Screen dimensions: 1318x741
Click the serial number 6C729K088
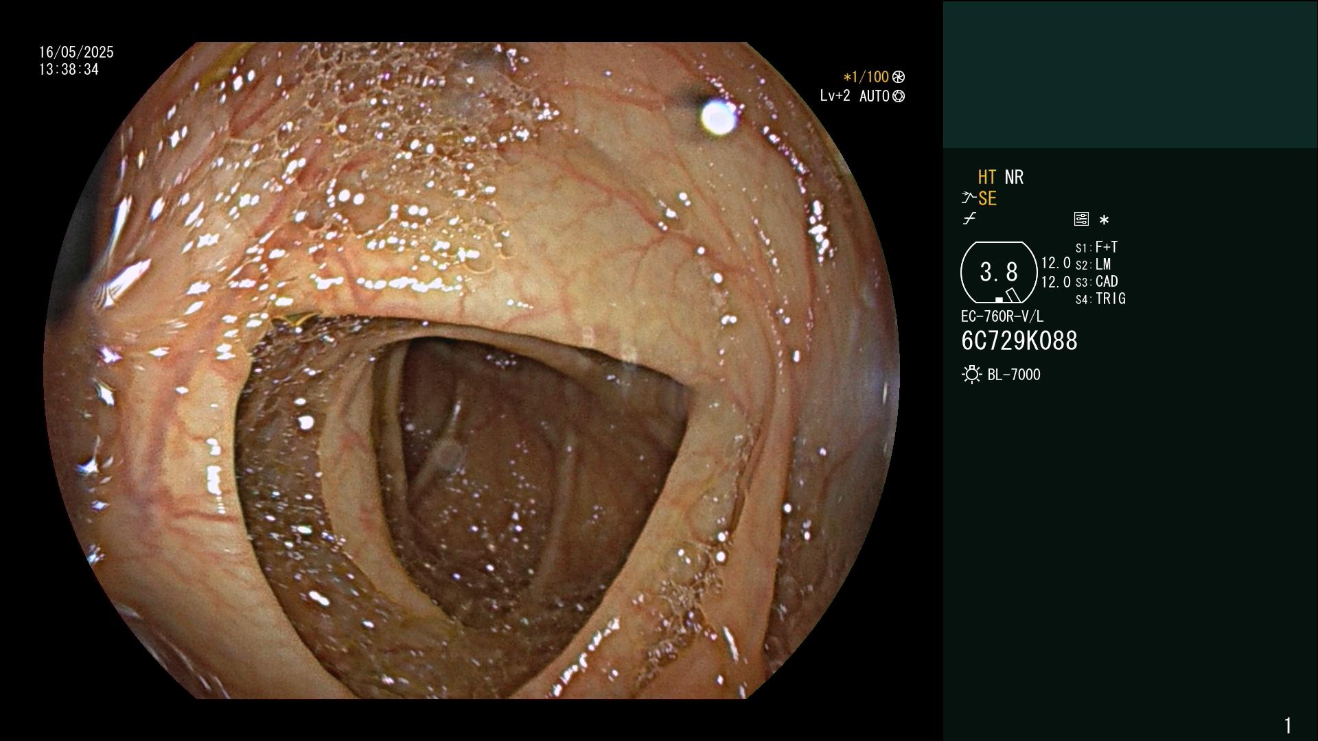[1019, 341]
